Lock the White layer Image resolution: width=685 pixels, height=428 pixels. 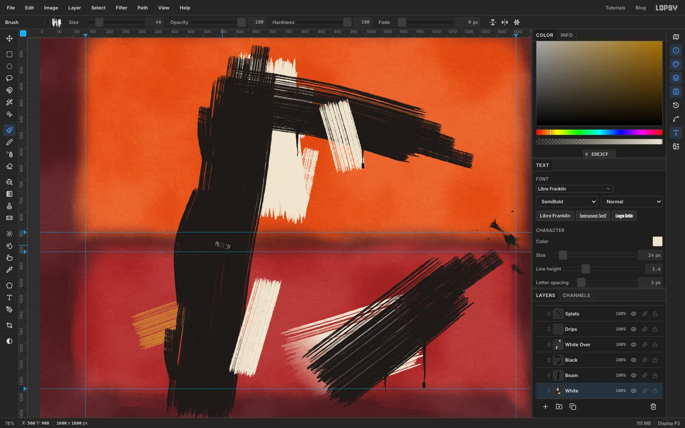pyautogui.click(x=655, y=391)
